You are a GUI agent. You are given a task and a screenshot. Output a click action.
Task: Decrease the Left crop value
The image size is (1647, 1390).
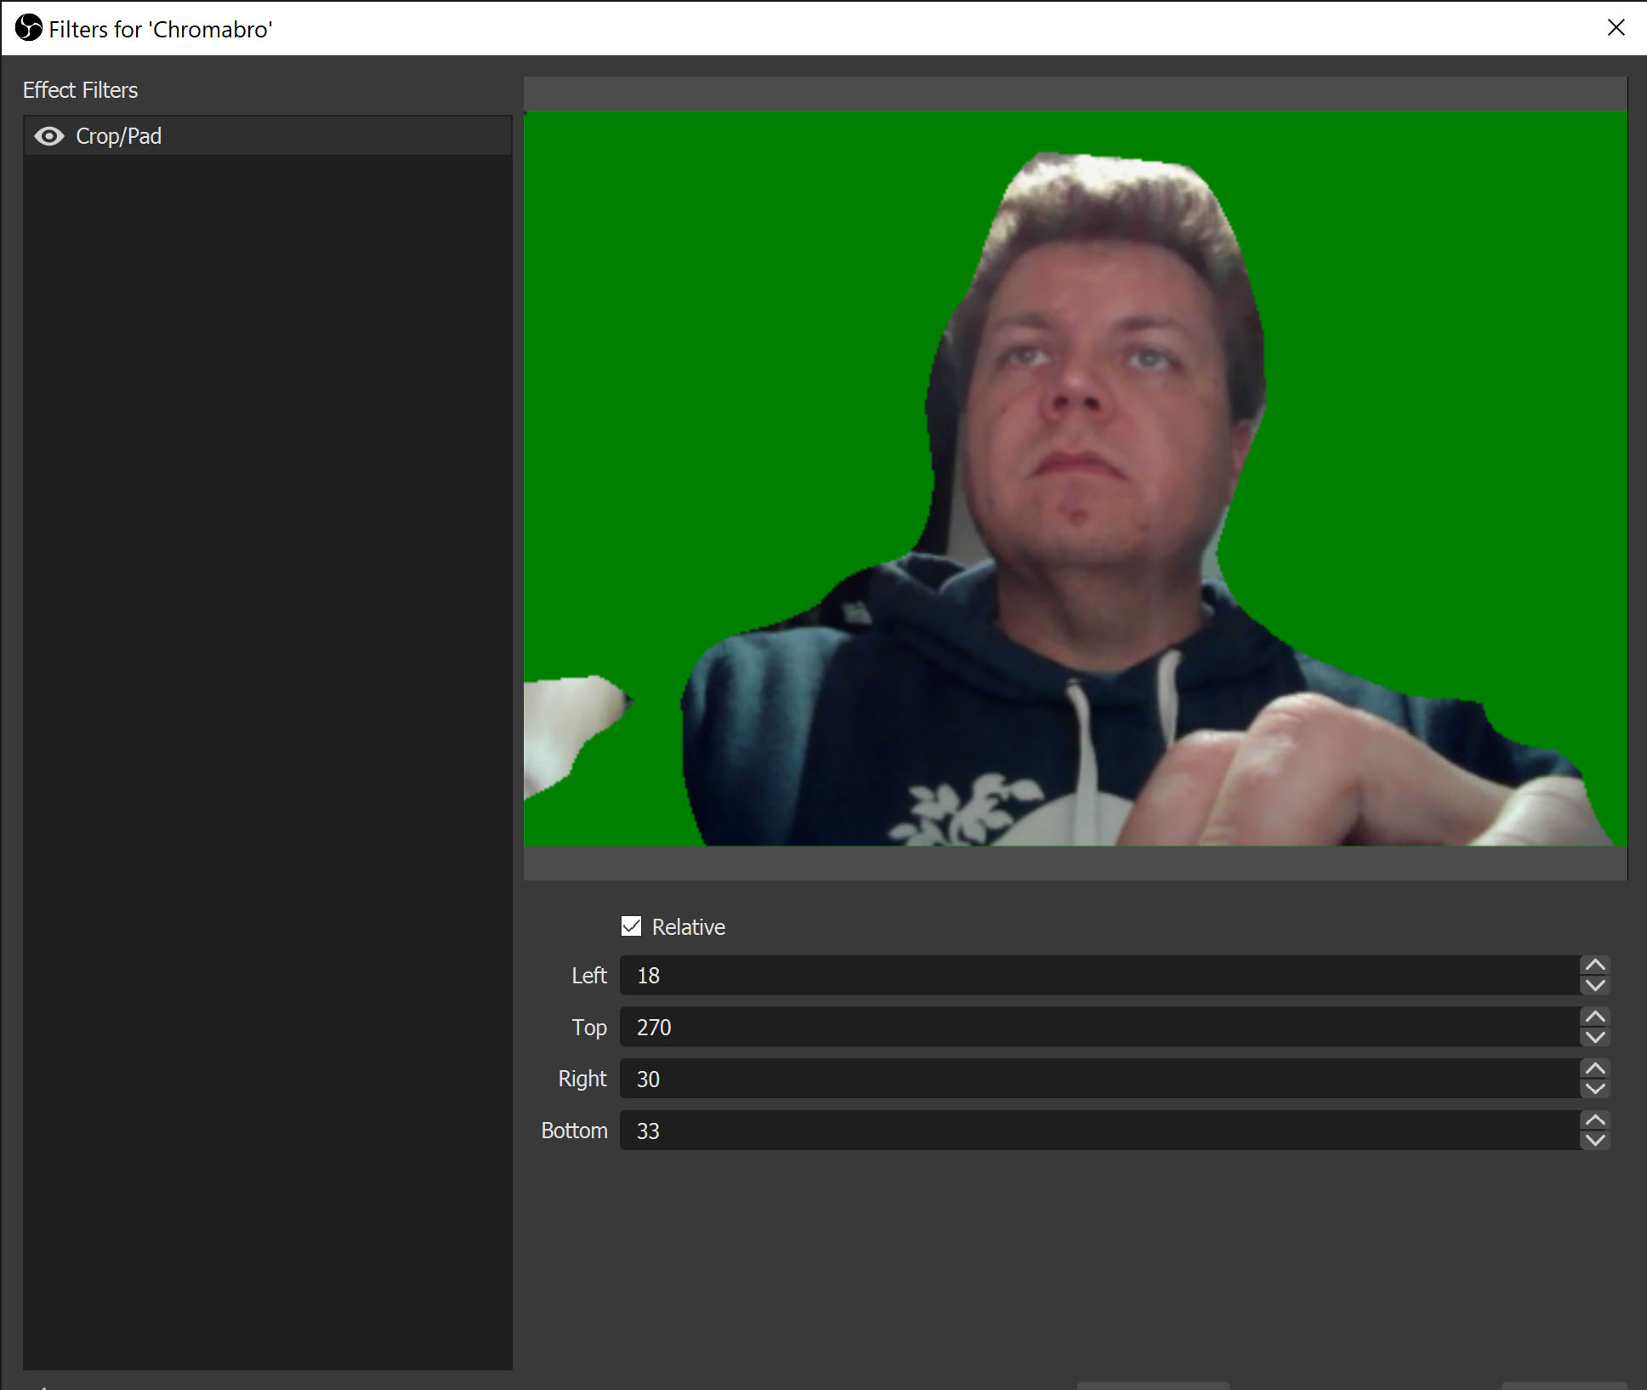click(1595, 985)
